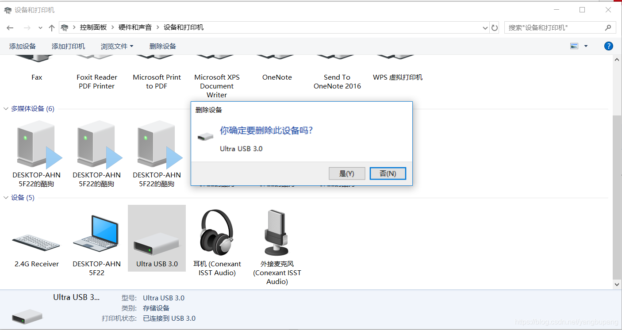Expand the address bar history dropdown

click(485, 27)
